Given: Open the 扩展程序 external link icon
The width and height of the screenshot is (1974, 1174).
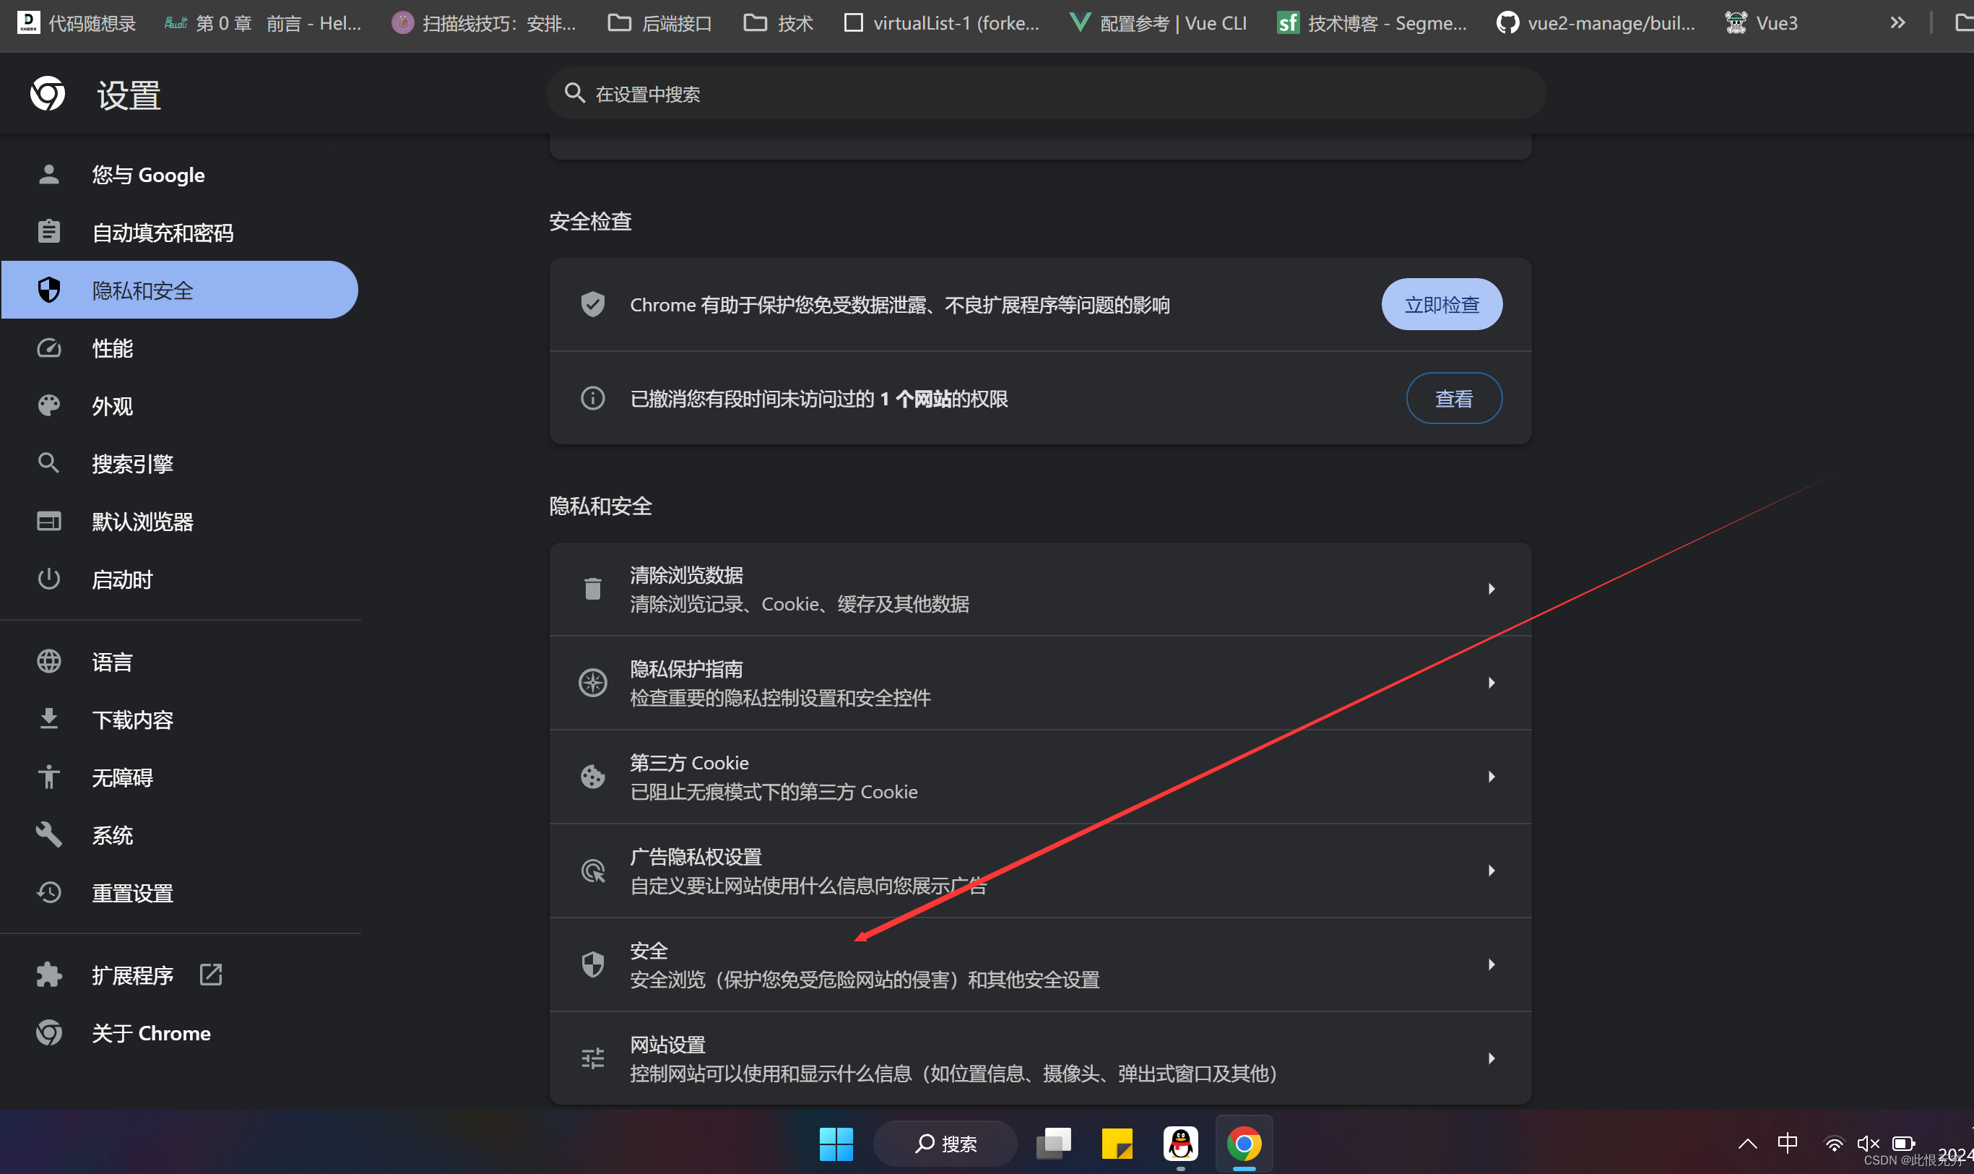Looking at the screenshot, I should [x=210, y=975].
